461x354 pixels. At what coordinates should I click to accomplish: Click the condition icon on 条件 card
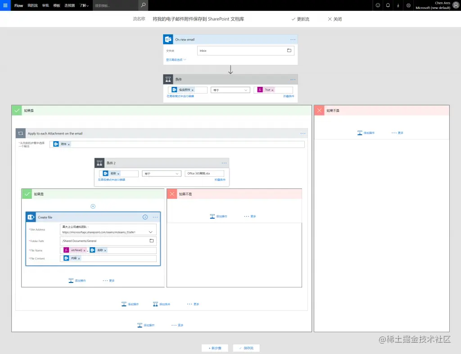pos(168,79)
